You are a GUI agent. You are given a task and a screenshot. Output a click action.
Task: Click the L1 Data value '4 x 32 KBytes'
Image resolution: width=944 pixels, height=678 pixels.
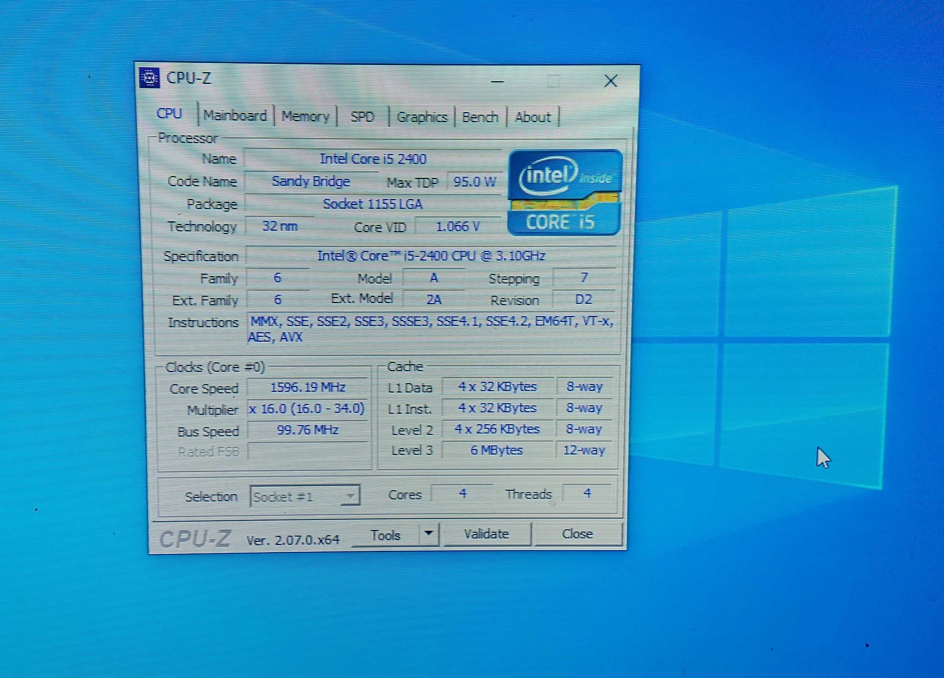[498, 386]
